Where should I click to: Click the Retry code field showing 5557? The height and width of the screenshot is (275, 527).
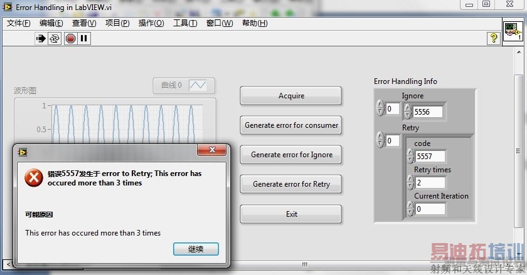[430, 156]
